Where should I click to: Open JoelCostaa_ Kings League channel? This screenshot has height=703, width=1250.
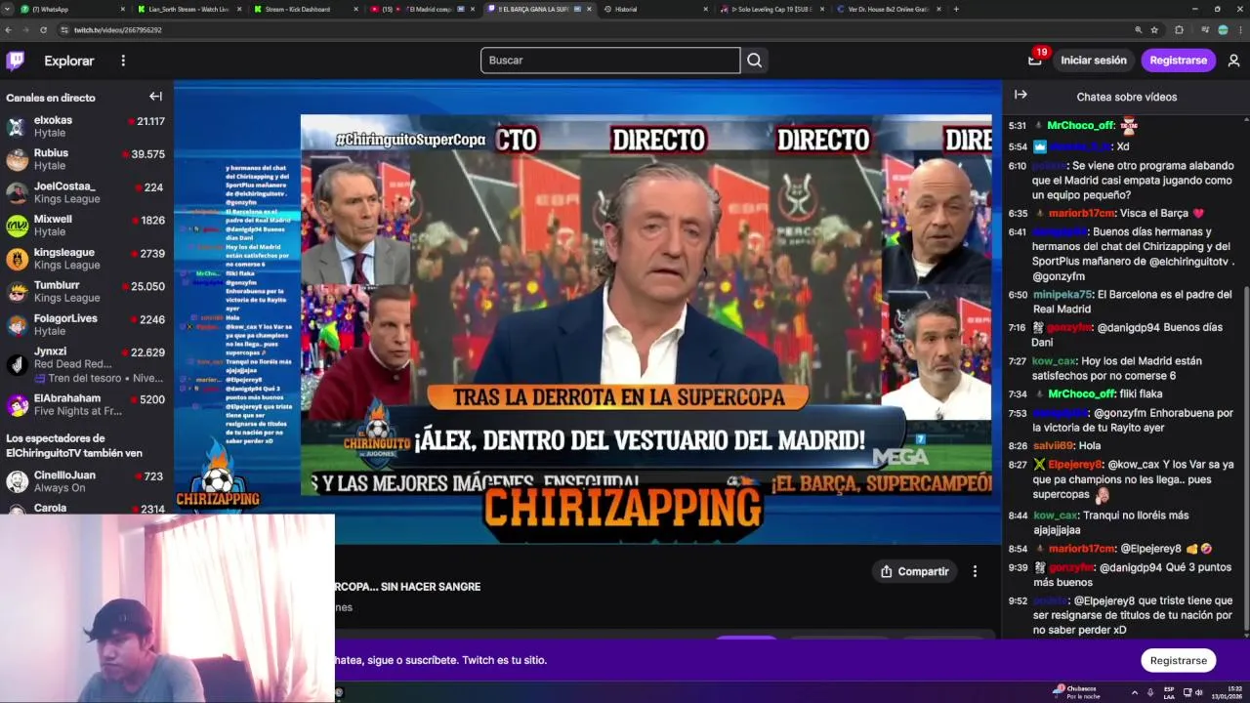click(x=86, y=192)
